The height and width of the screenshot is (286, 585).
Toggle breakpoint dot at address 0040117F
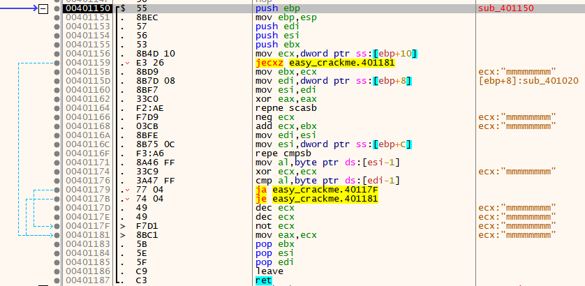point(57,226)
